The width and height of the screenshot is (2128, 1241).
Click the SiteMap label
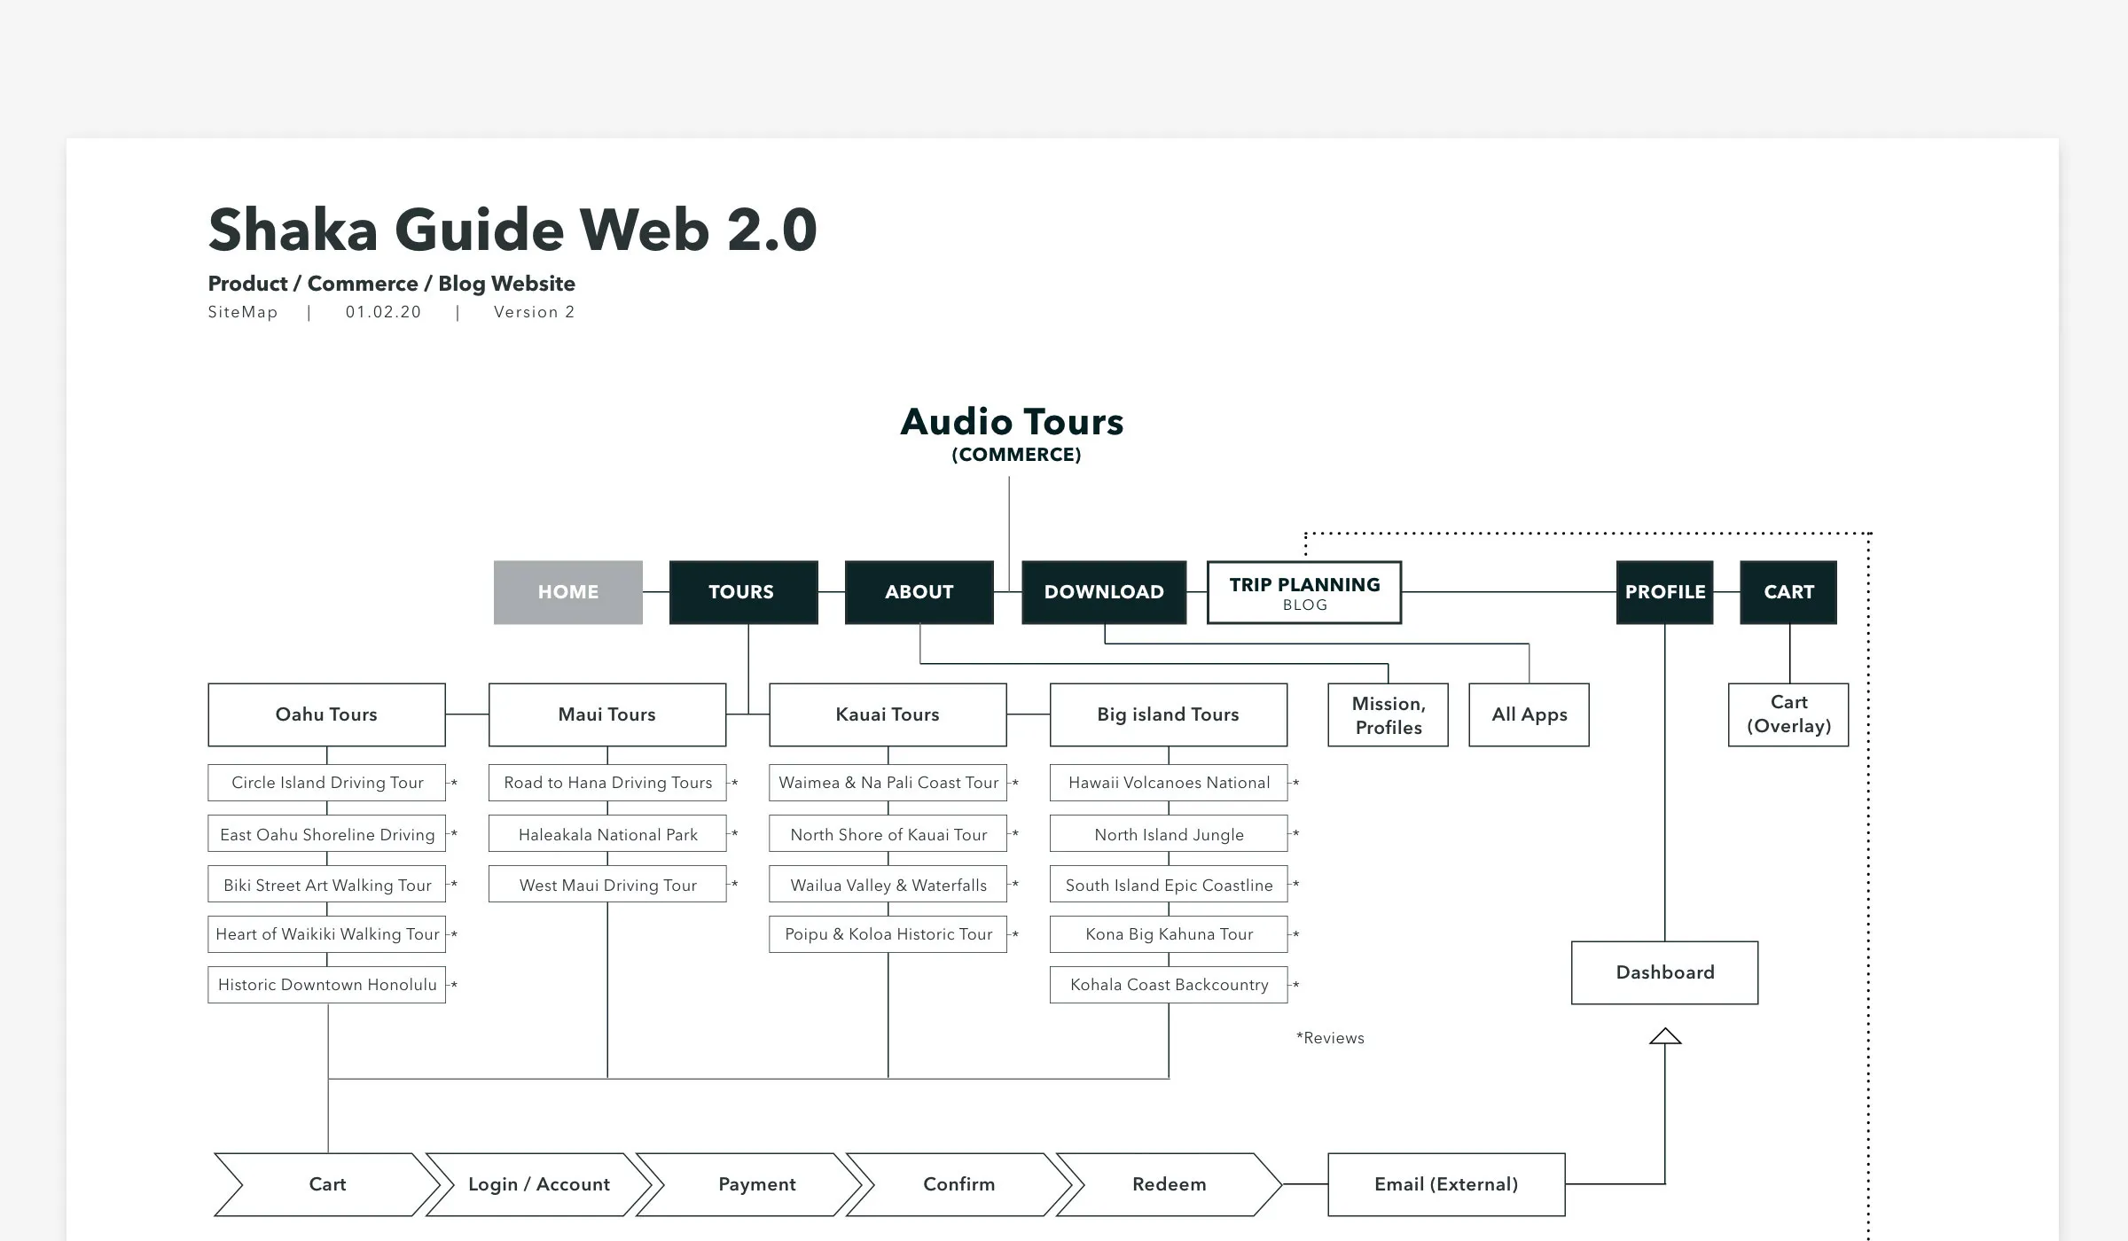[x=243, y=312]
